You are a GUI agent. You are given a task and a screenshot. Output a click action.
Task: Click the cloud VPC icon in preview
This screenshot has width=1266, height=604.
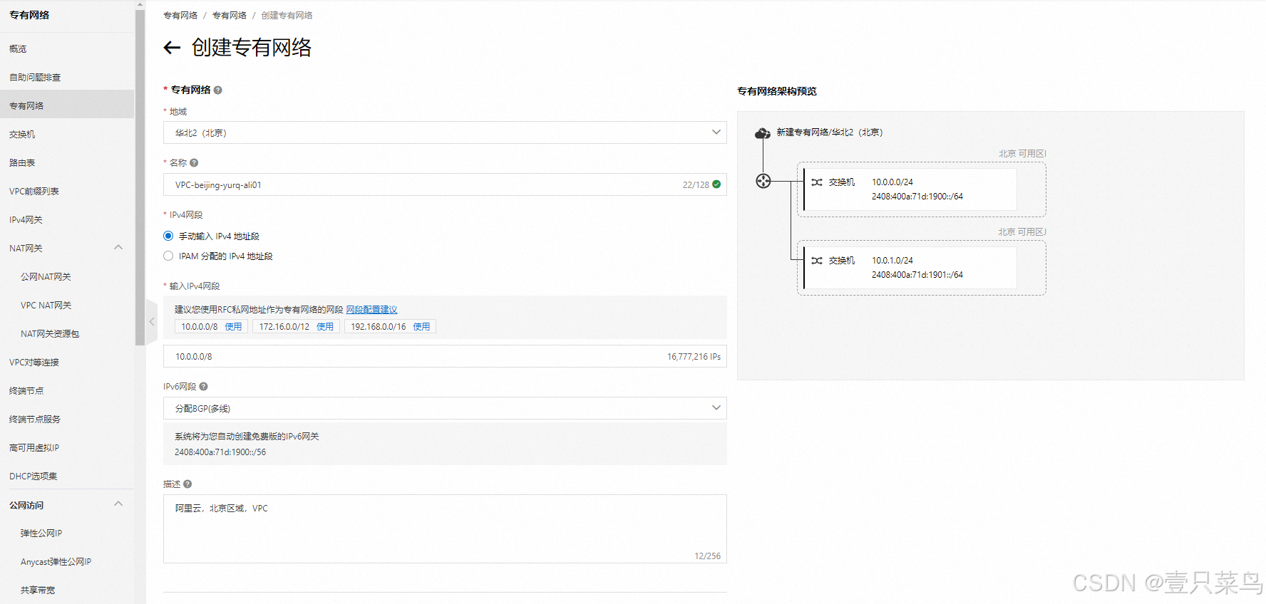click(763, 133)
